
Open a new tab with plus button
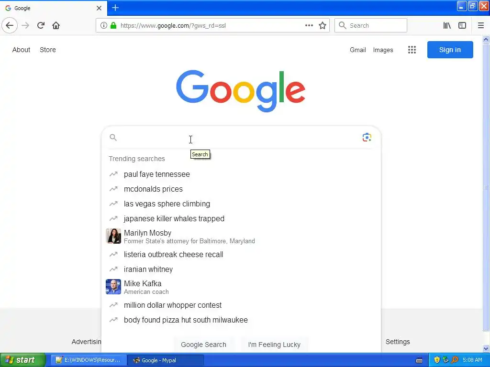[x=115, y=8]
